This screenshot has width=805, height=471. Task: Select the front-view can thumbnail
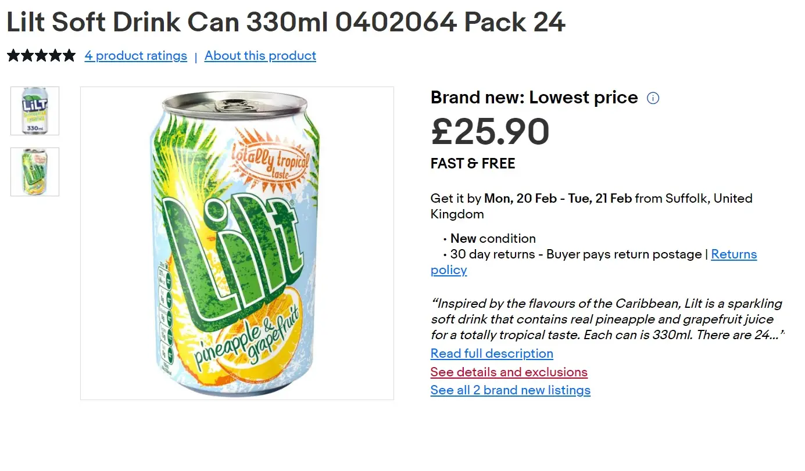point(34,110)
